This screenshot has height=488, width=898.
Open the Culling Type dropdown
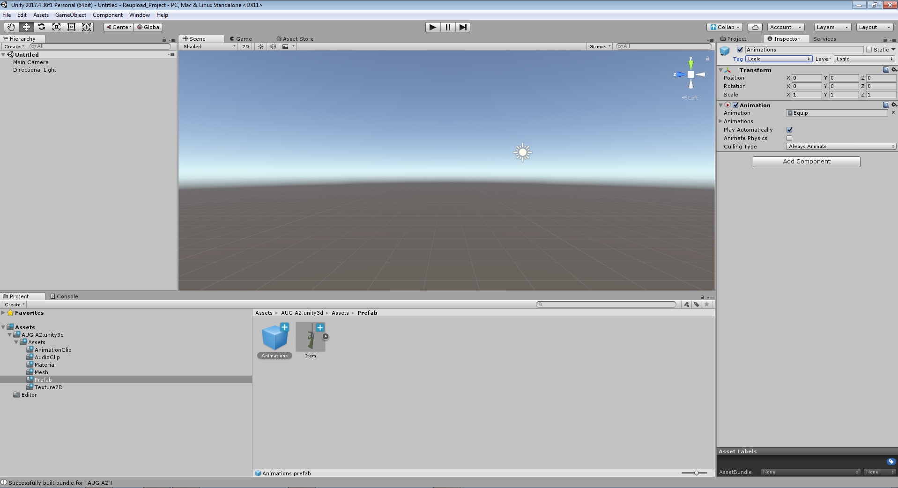841,147
